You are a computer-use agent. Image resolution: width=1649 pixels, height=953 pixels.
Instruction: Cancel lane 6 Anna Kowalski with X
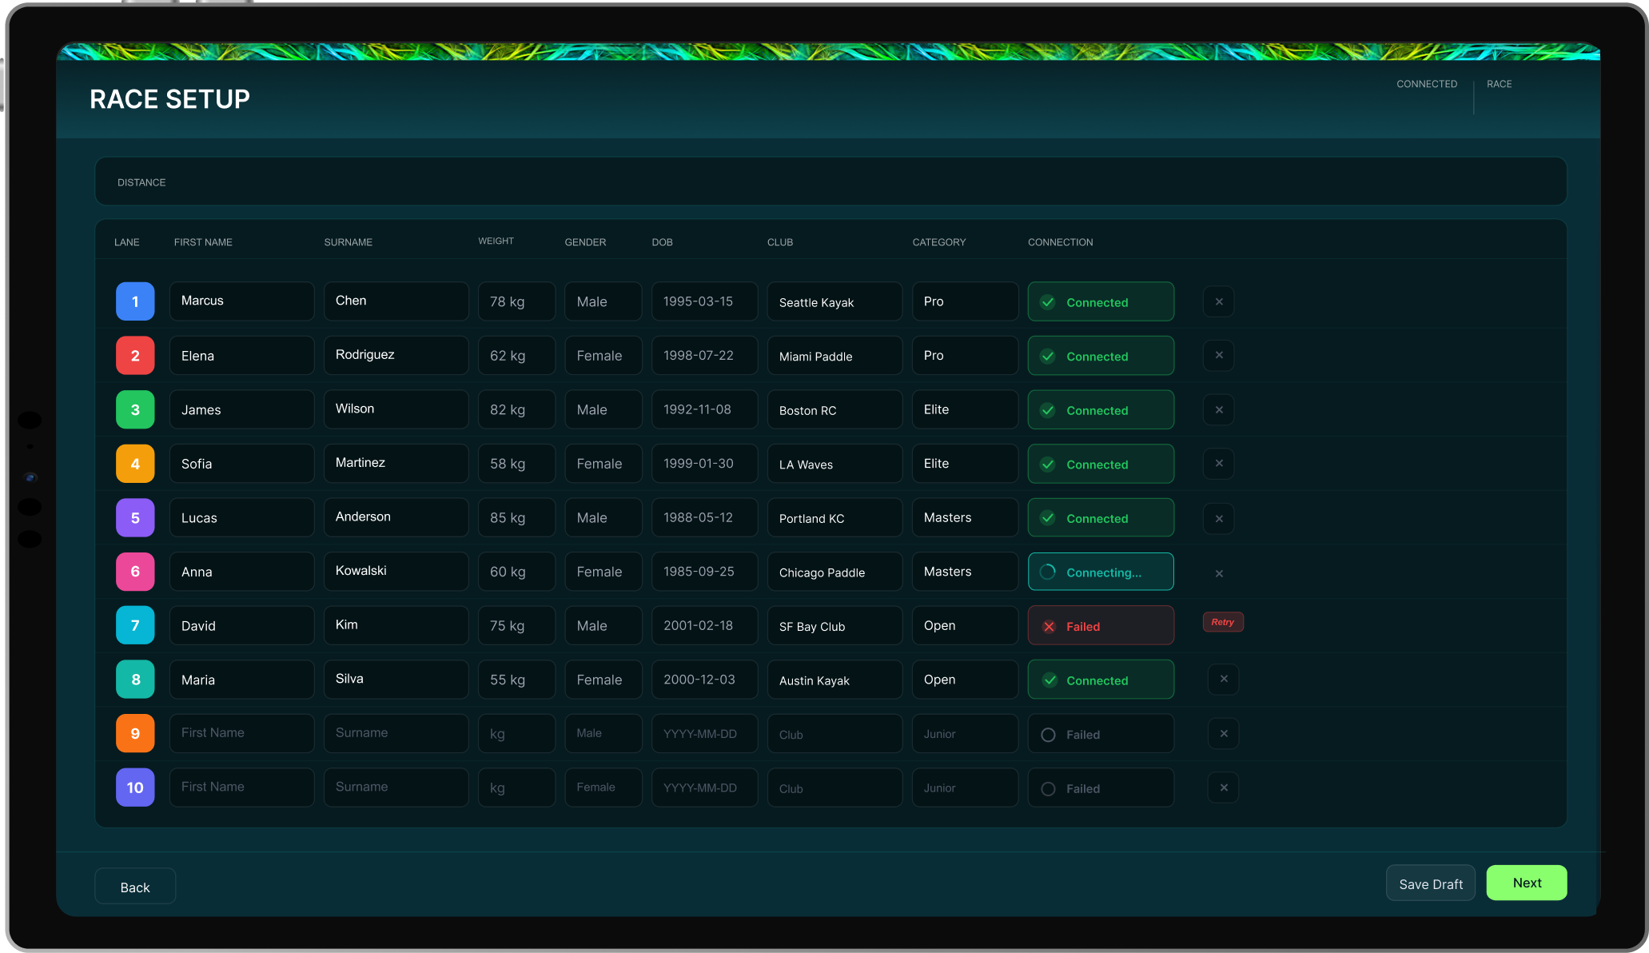point(1218,573)
